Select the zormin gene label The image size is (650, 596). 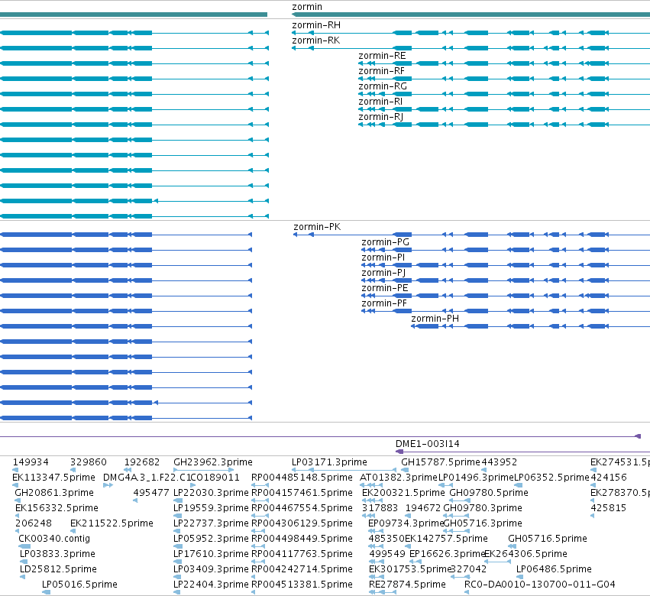(307, 7)
